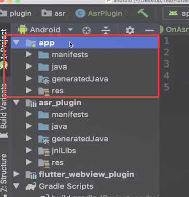Click line number 5 in editor gutter
189x197 pixels.
[x=166, y=87]
